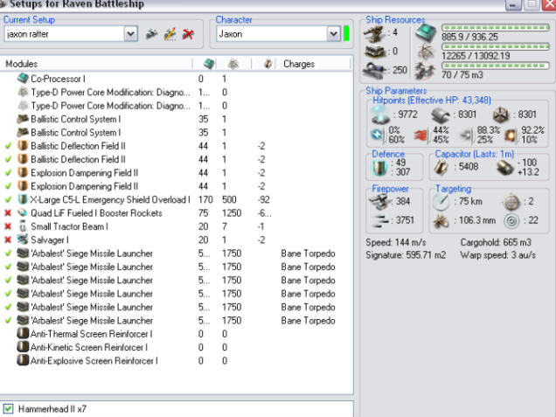Click the scan resolution icon showing 106.3 mm
Screen dimensions: 556x417
click(x=441, y=220)
